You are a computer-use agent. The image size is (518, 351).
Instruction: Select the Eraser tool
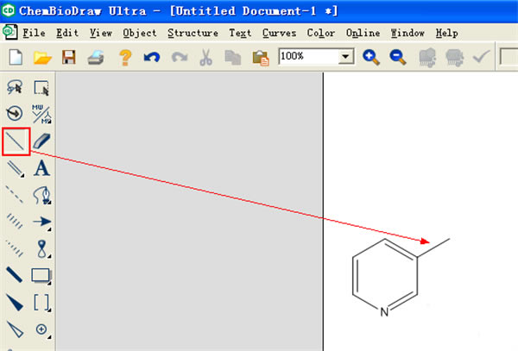click(41, 141)
